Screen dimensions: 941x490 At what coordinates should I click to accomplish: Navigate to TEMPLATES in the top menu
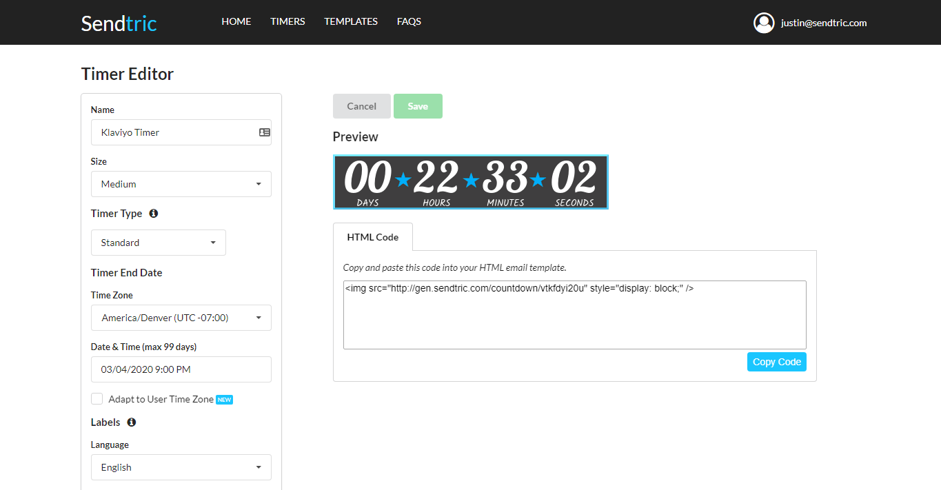pyautogui.click(x=351, y=21)
